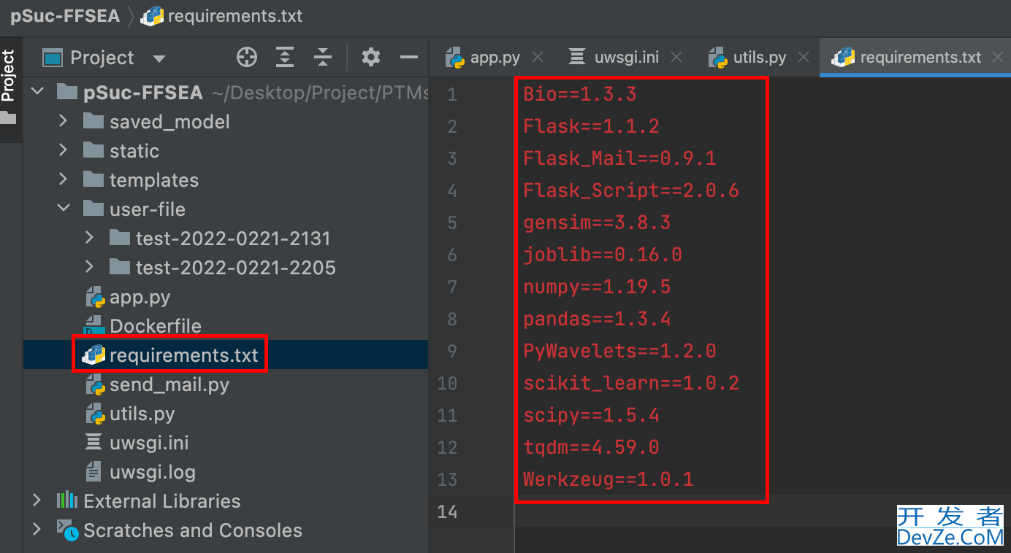Click requirements.txt in the breadcrumb bar
The height and width of the screenshot is (553, 1011).
234,16
